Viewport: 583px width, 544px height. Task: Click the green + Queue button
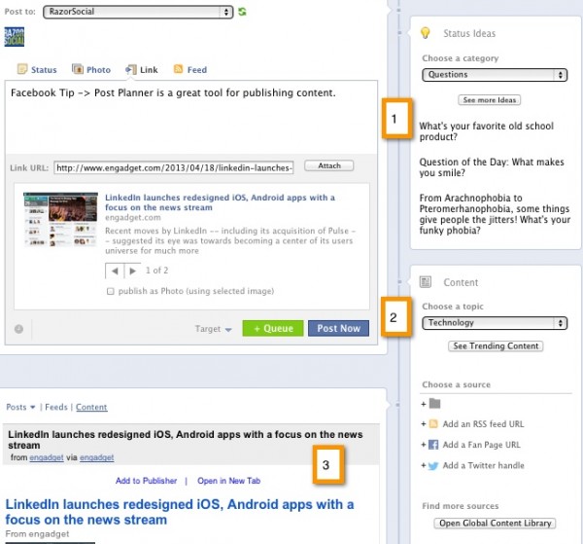(273, 328)
